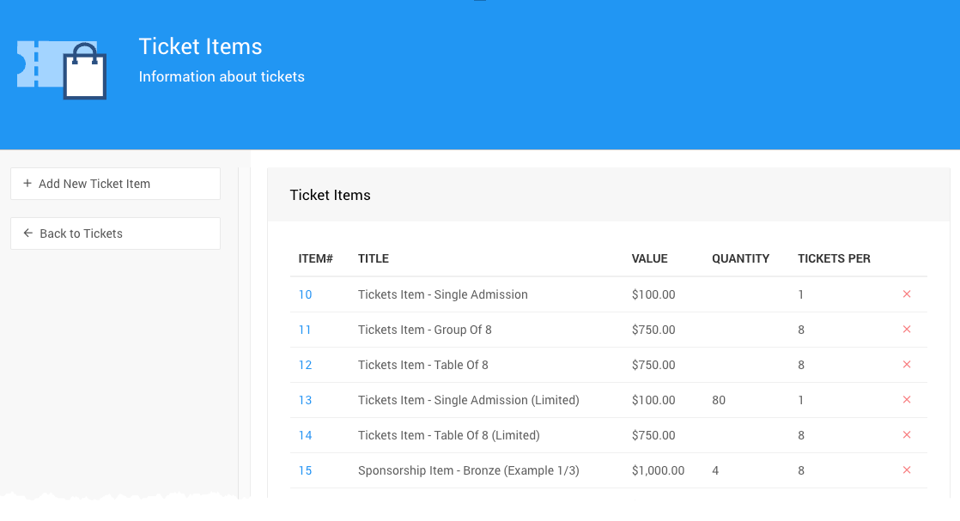View item number 15 details
This screenshot has width=960, height=521.
pyautogui.click(x=305, y=470)
